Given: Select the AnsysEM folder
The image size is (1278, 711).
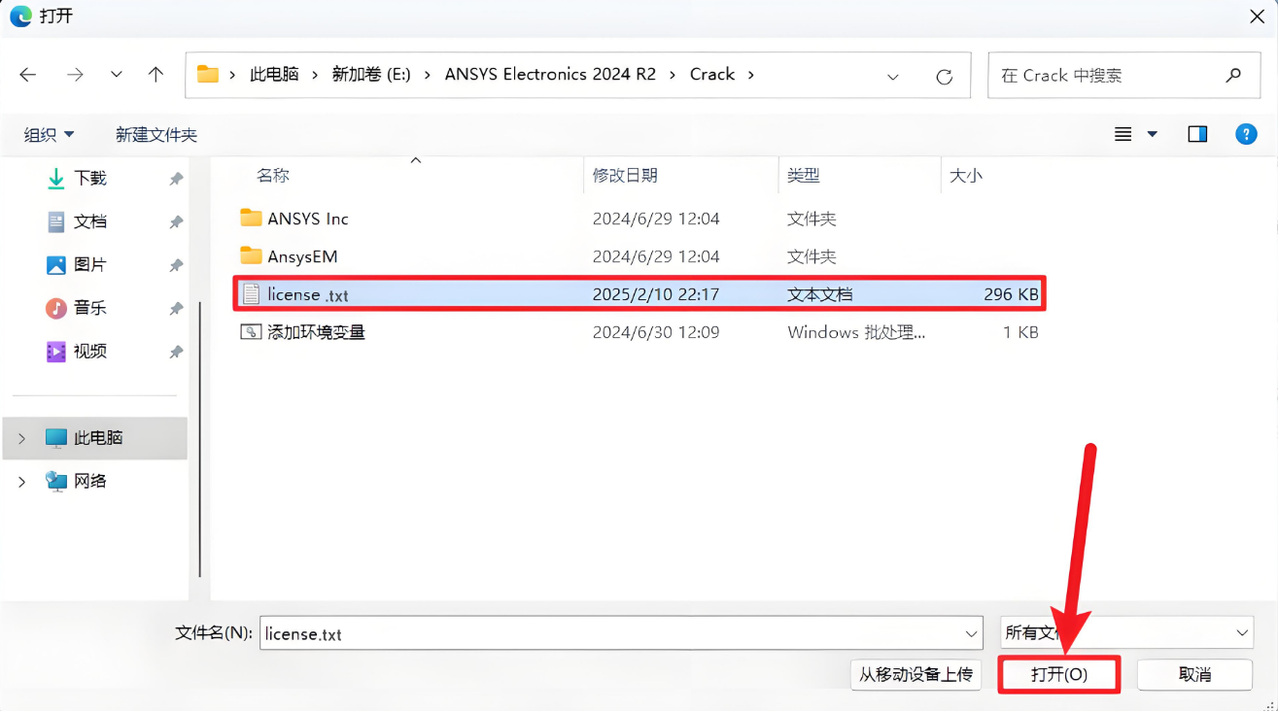Looking at the screenshot, I should 302,256.
